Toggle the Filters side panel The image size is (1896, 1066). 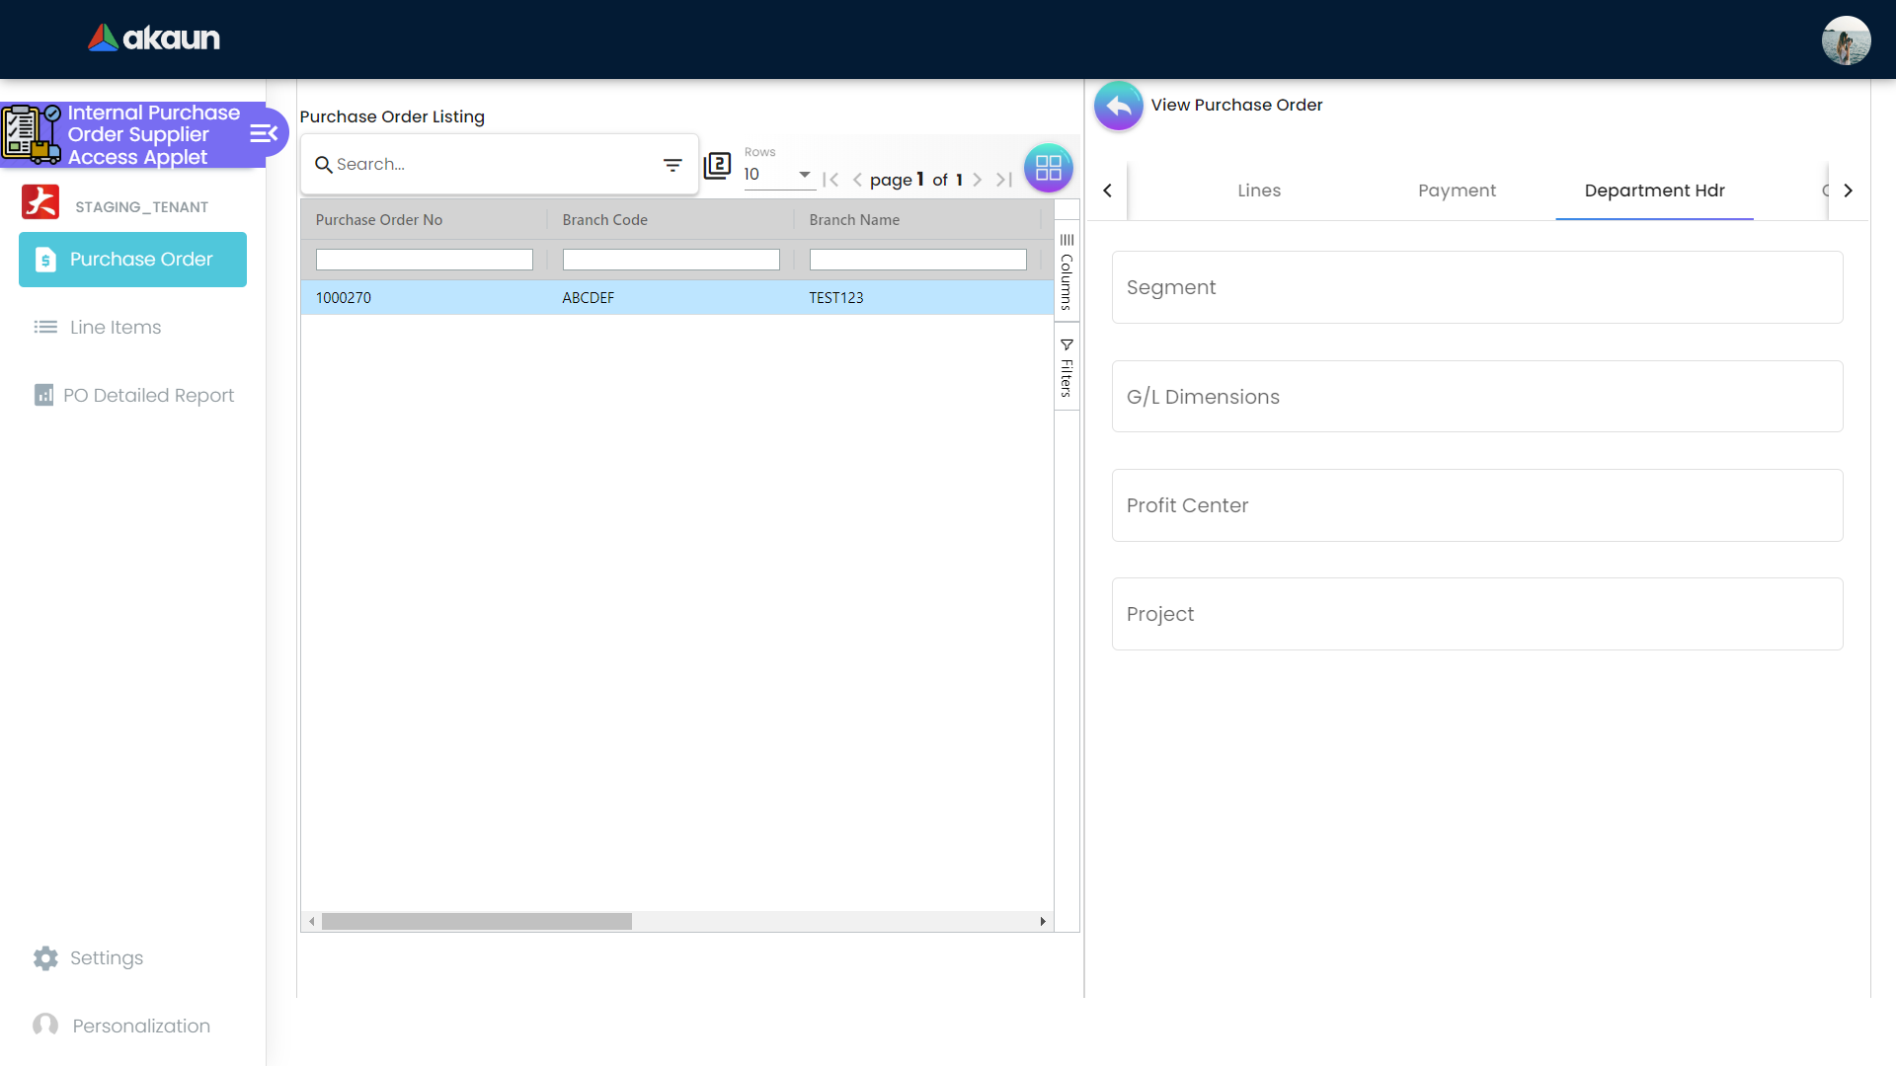click(1066, 367)
